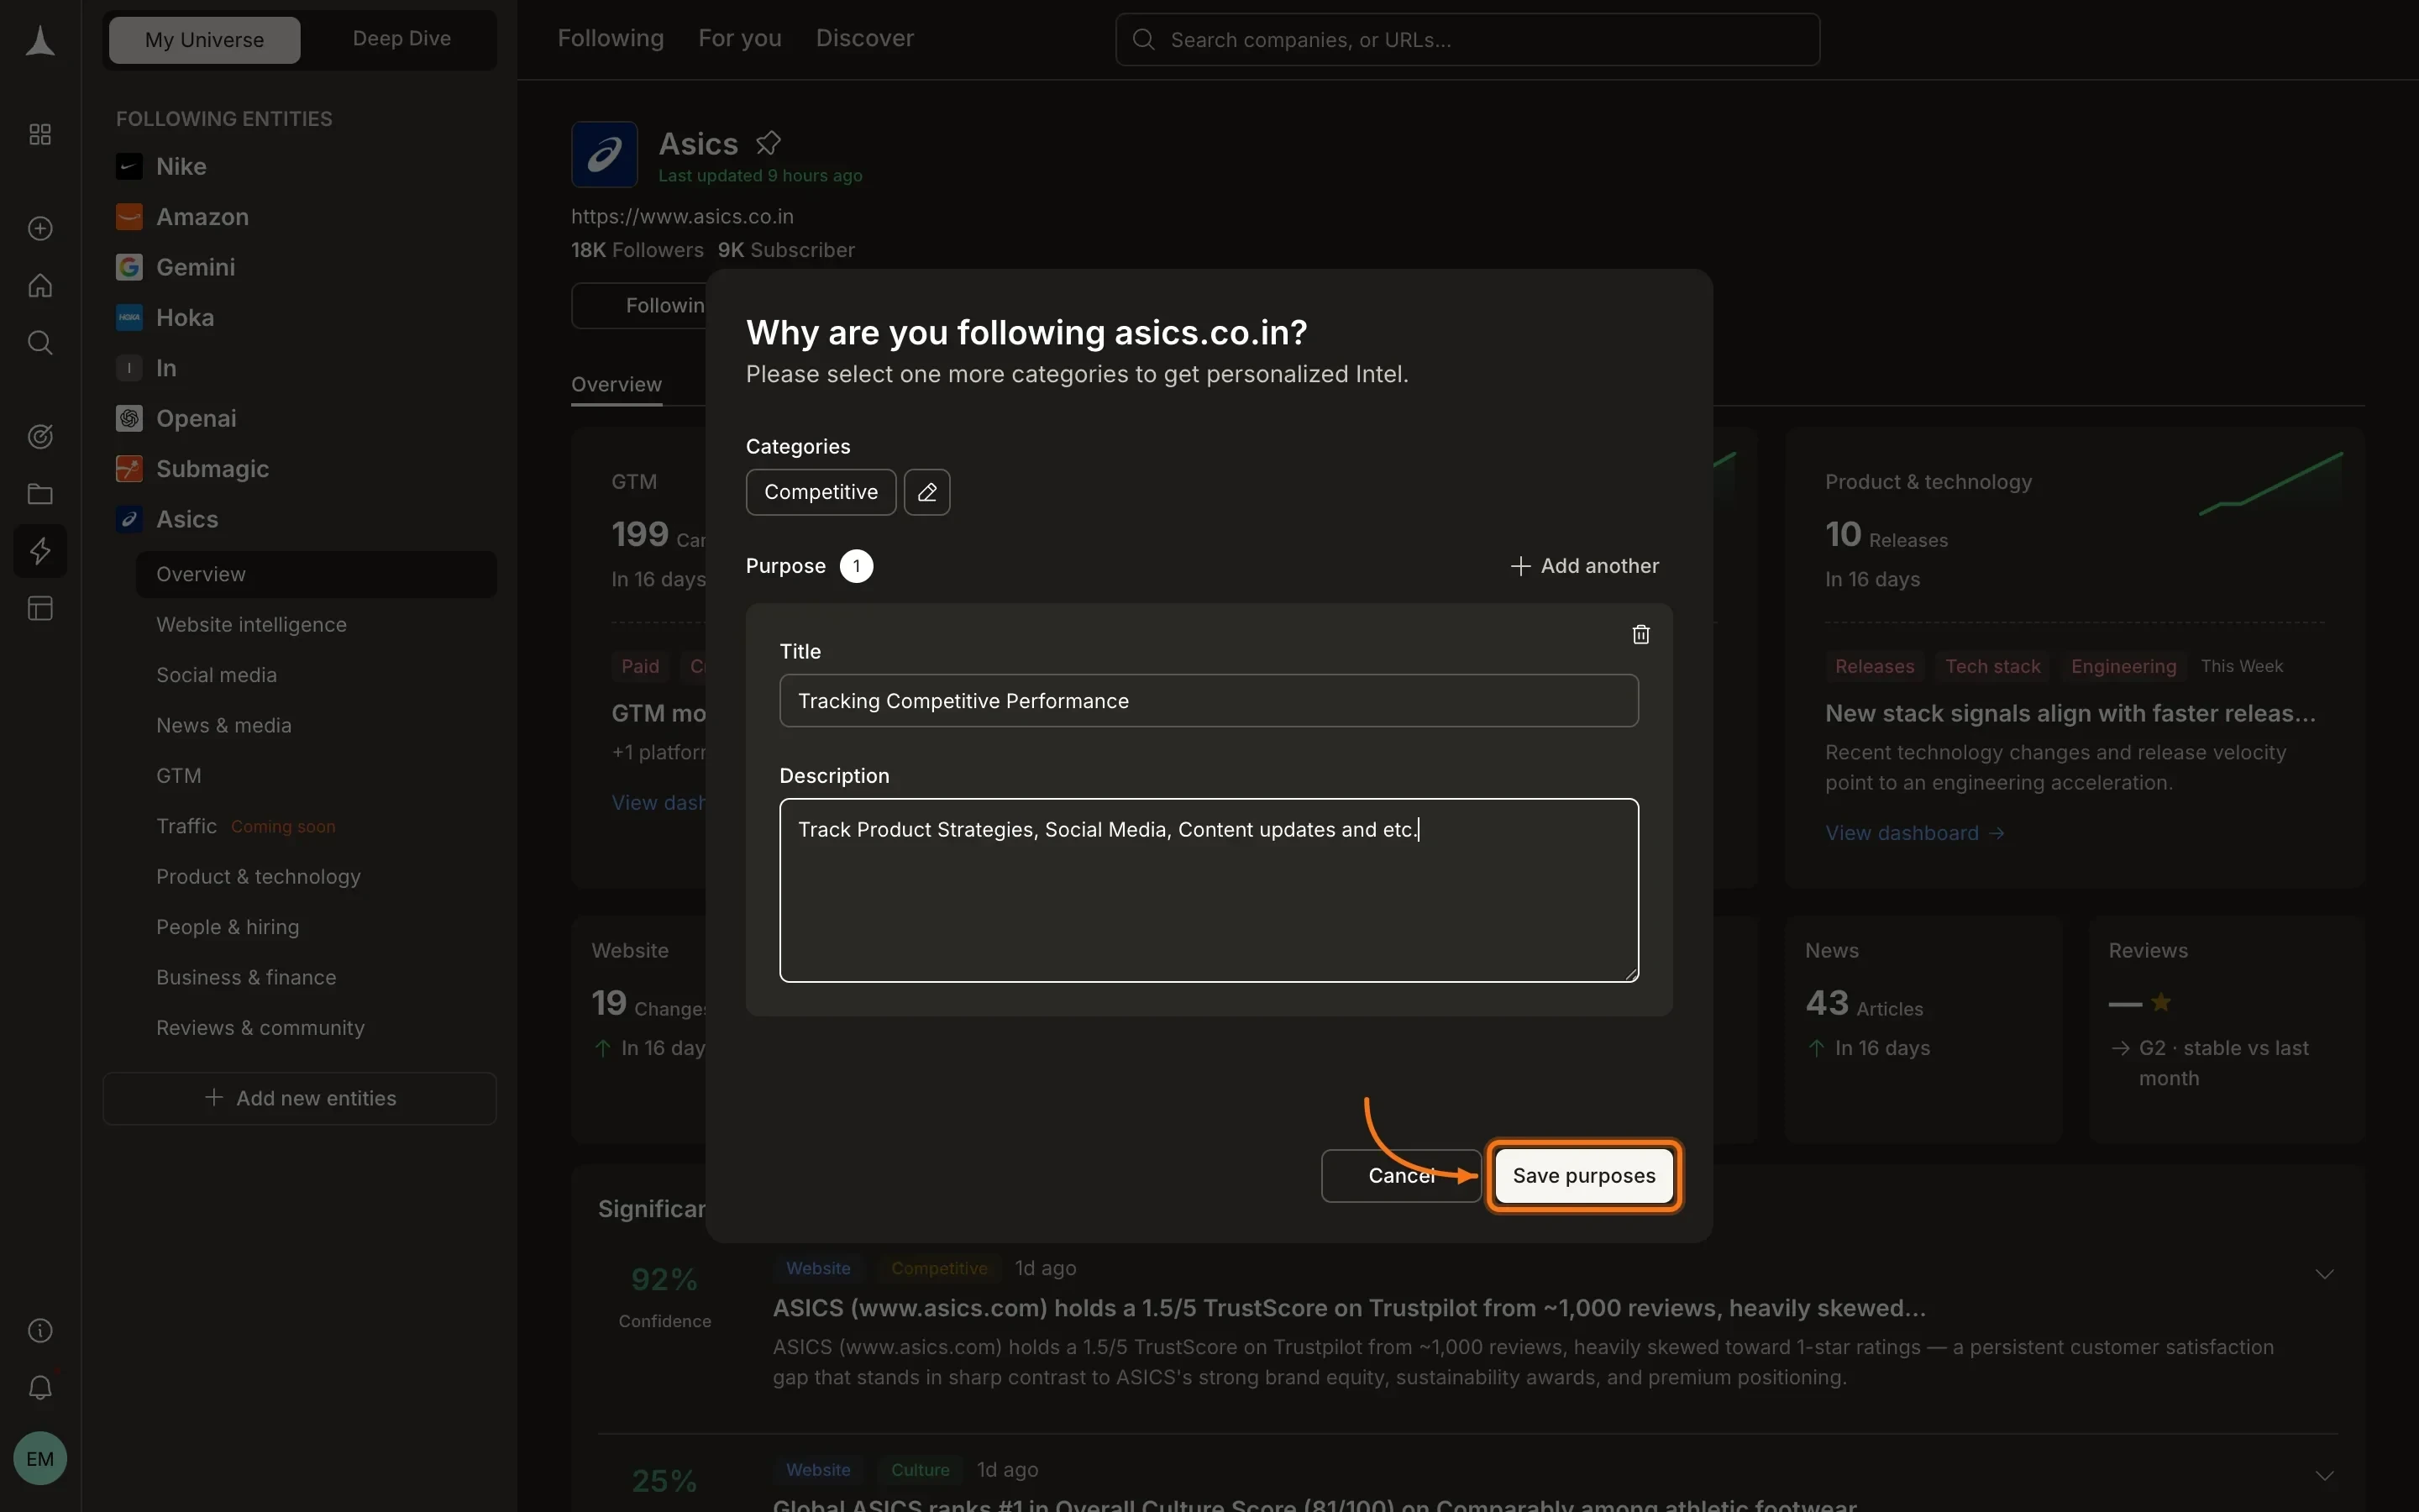This screenshot has height=1512, width=2419.
Task: Open Social media in sidebar
Action: 216,675
